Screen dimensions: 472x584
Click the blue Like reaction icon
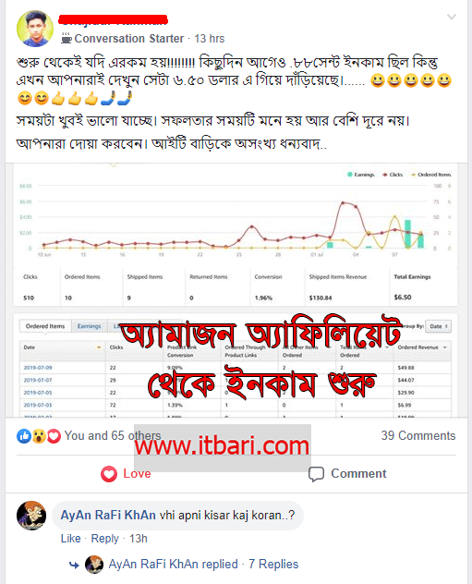[x=24, y=436]
